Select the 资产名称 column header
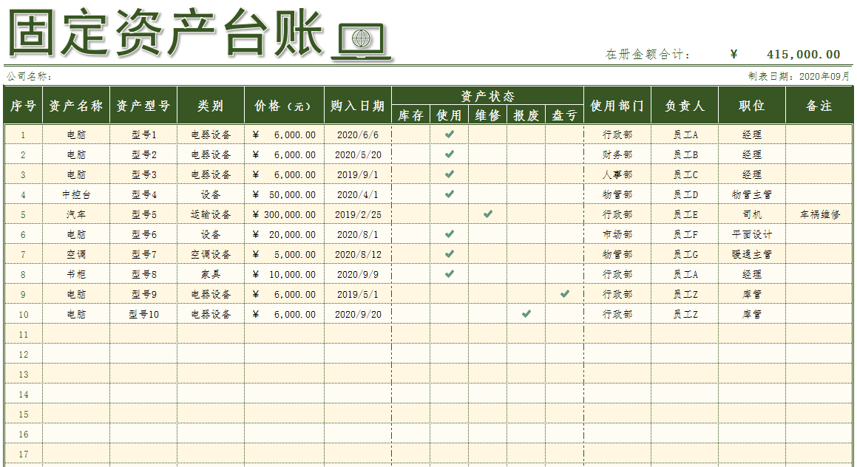Image resolution: width=857 pixels, height=467 pixels. [76, 106]
